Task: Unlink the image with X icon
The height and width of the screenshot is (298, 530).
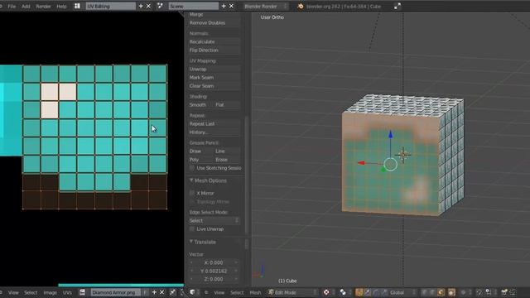Action: click(x=162, y=292)
